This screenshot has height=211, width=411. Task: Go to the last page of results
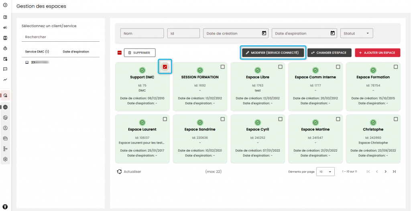coord(394,171)
